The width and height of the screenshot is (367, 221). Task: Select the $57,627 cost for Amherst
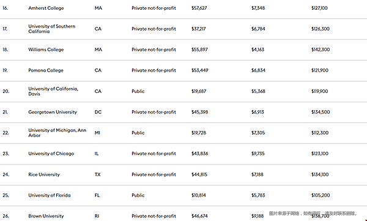click(199, 8)
